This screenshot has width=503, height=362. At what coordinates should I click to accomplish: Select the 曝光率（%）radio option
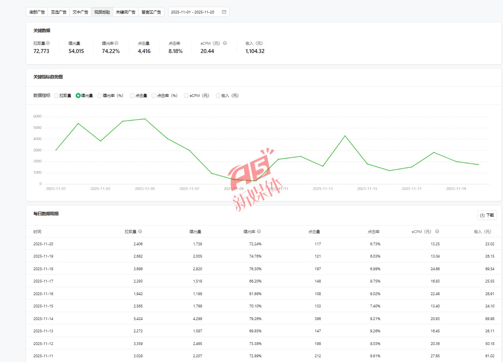point(100,95)
